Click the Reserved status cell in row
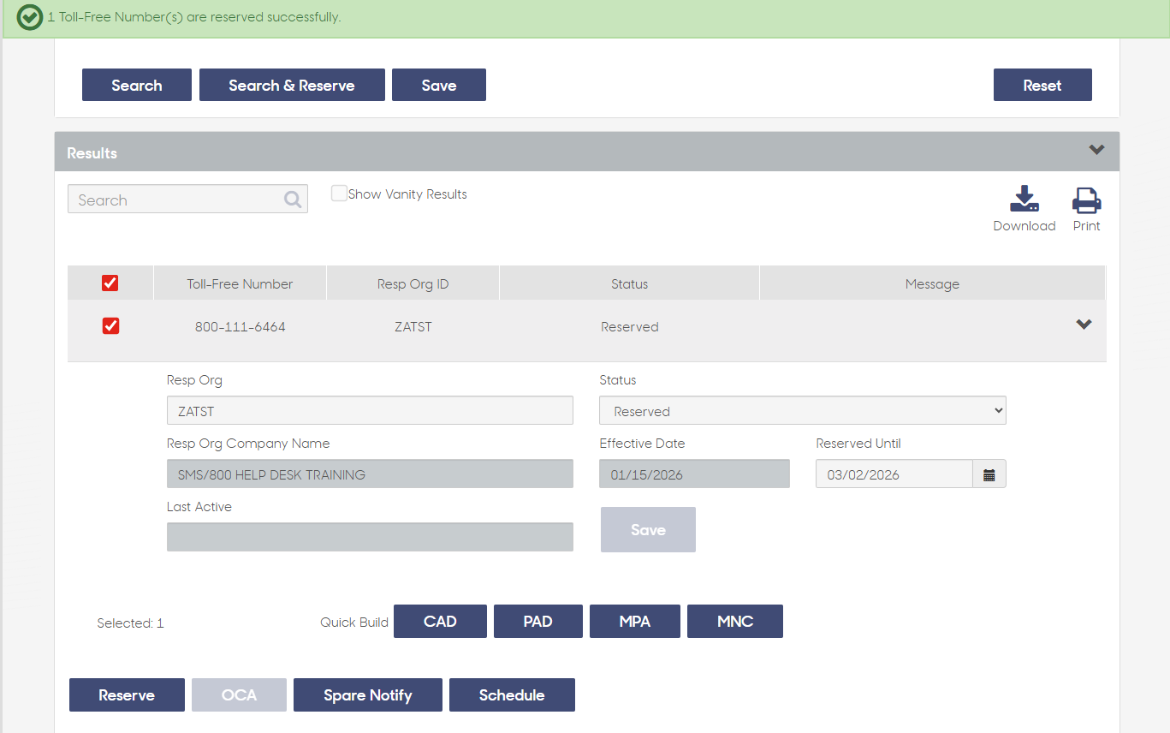 point(630,326)
